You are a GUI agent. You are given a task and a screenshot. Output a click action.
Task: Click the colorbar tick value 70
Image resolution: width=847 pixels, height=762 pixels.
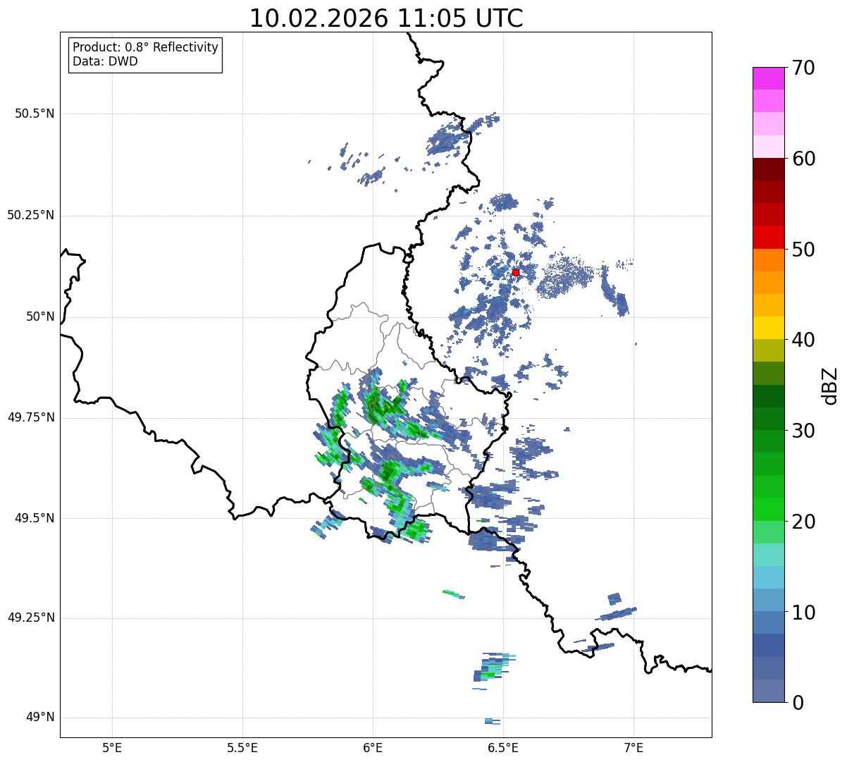tap(804, 68)
